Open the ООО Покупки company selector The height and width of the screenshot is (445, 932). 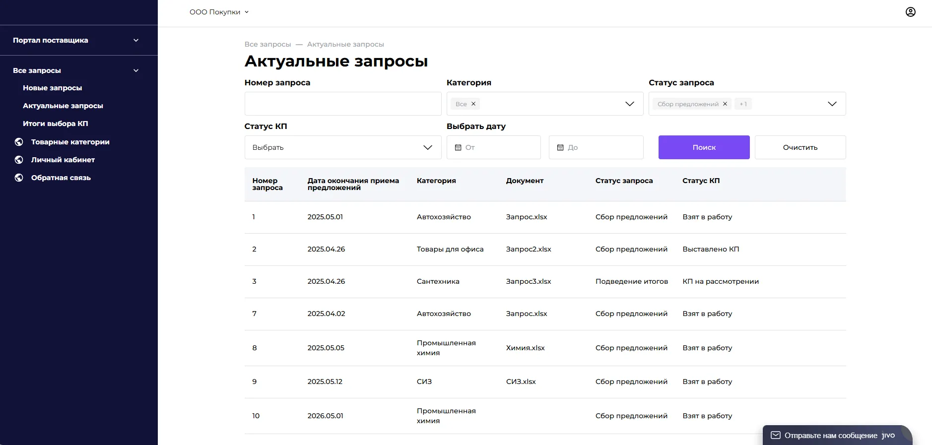[219, 12]
